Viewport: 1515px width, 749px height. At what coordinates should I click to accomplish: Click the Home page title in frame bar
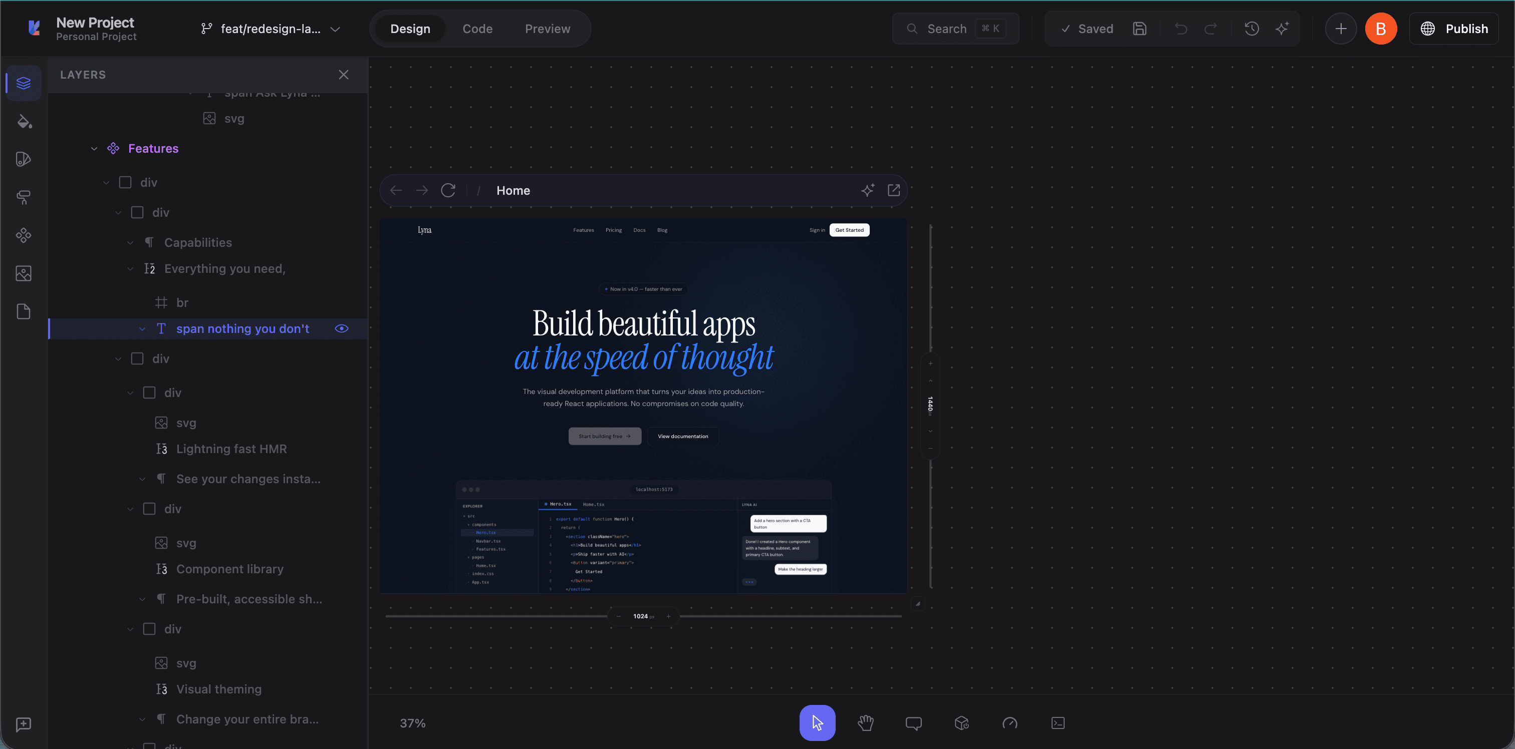point(513,190)
